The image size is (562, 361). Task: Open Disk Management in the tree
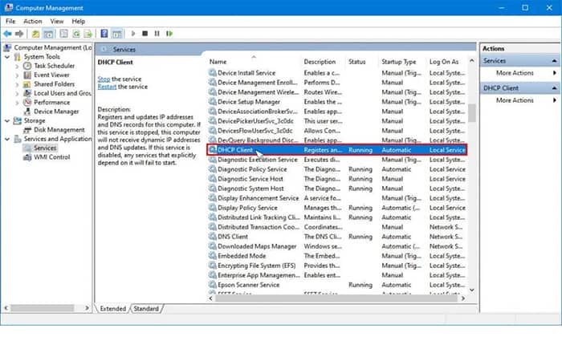[x=59, y=130]
